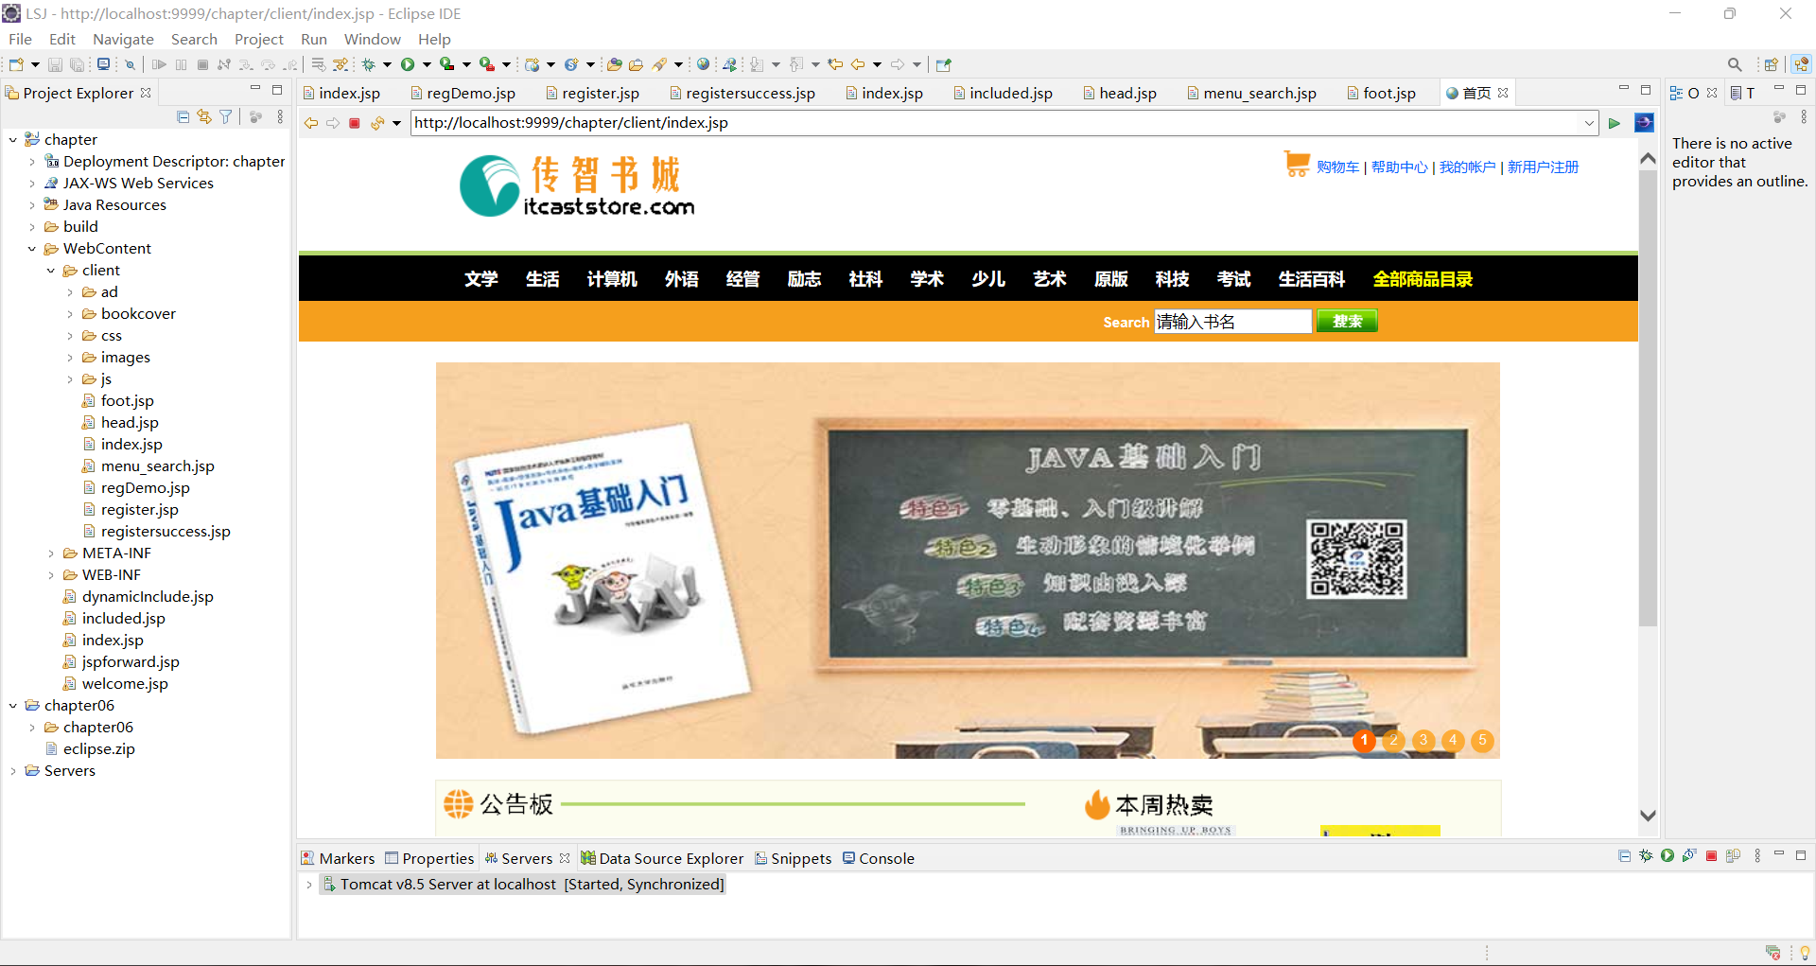The width and height of the screenshot is (1816, 966).
Task: Expand the WEB-INF folder
Action: 52,574
